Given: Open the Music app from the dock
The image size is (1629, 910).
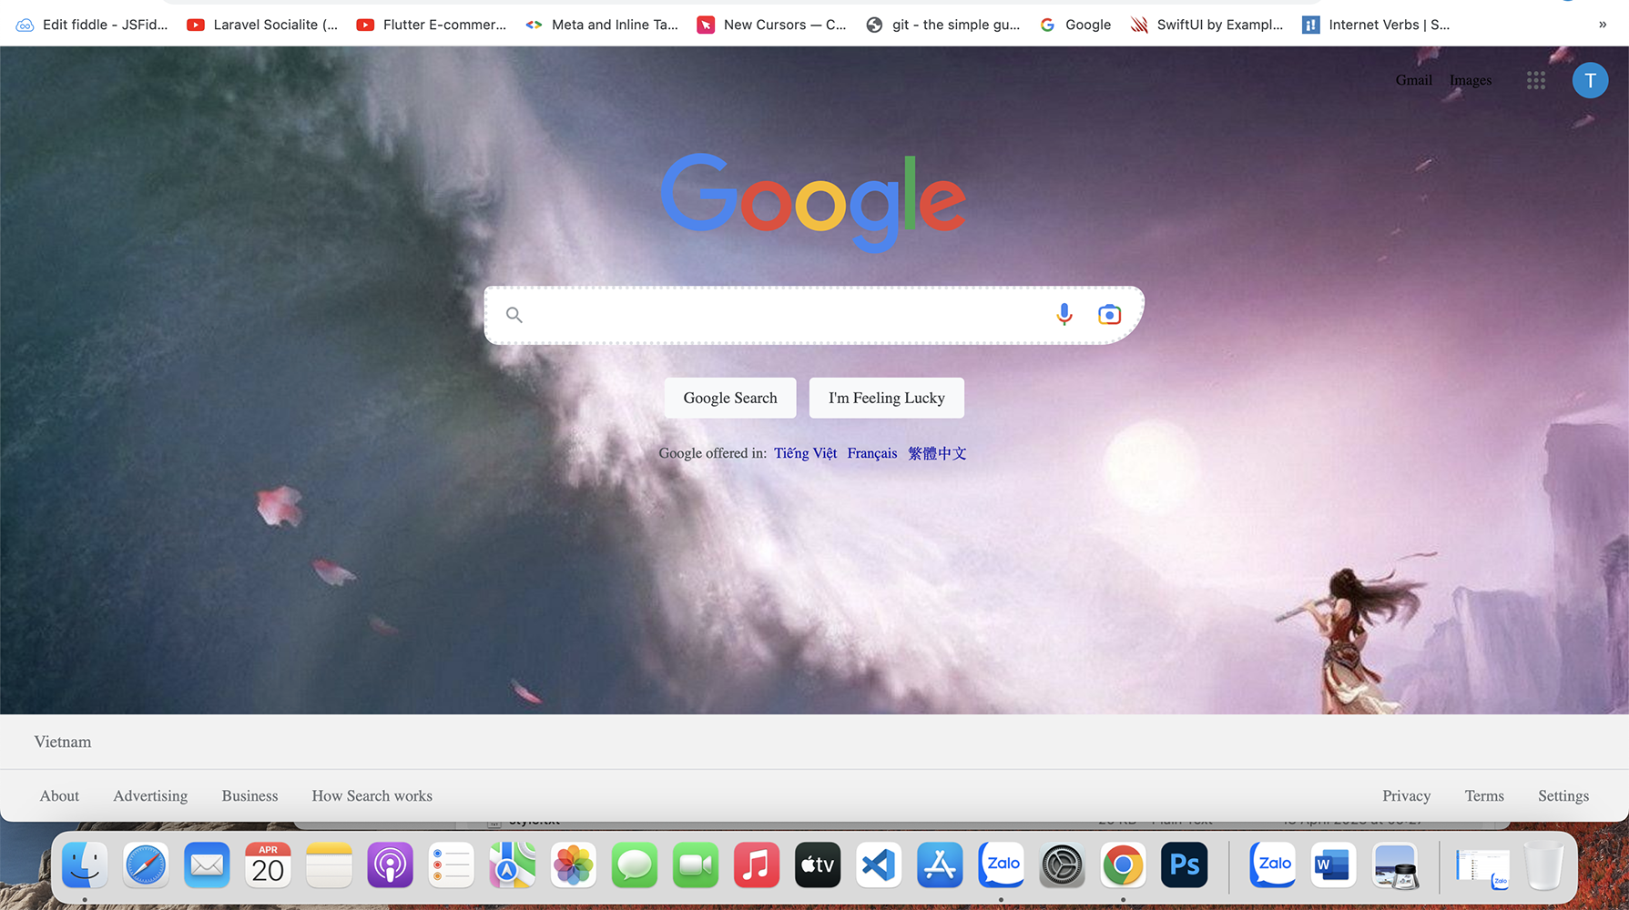Looking at the screenshot, I should click(756, 865).
